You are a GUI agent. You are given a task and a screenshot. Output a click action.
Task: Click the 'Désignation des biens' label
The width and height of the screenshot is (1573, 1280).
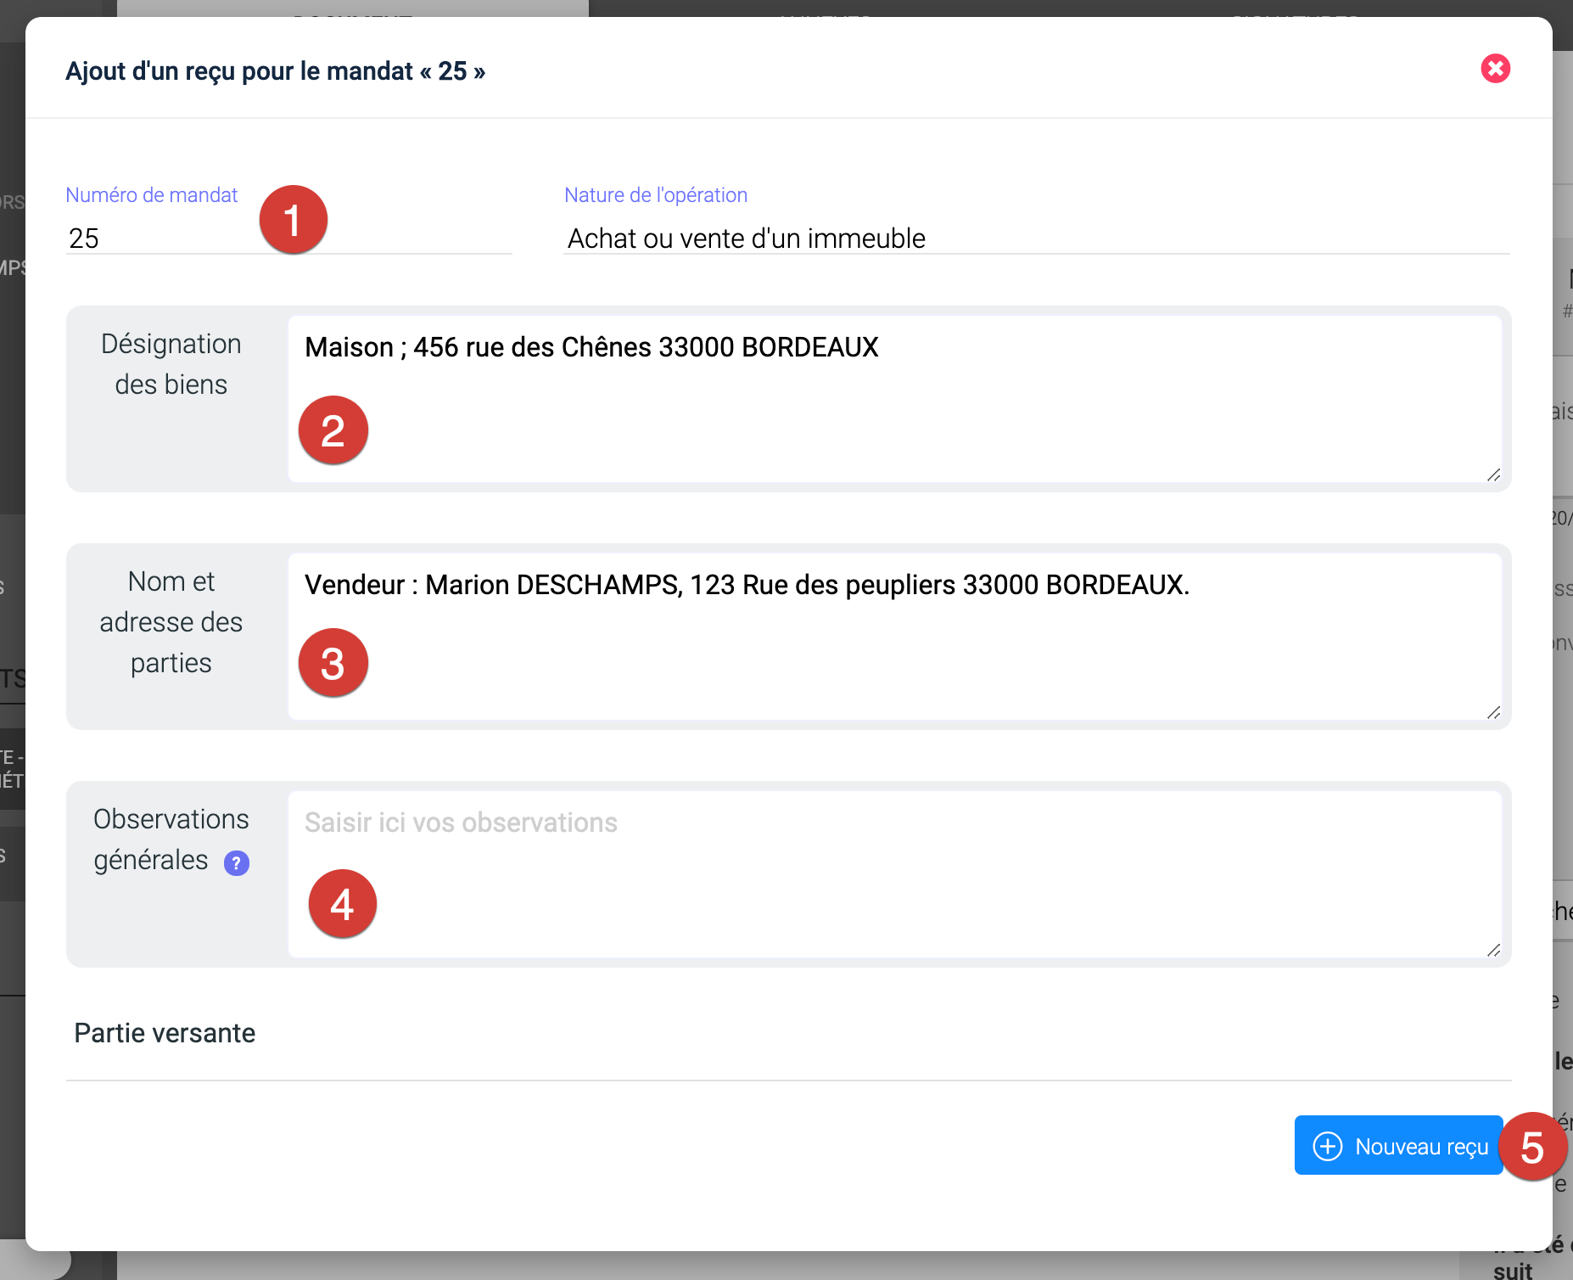coord(171,364)
